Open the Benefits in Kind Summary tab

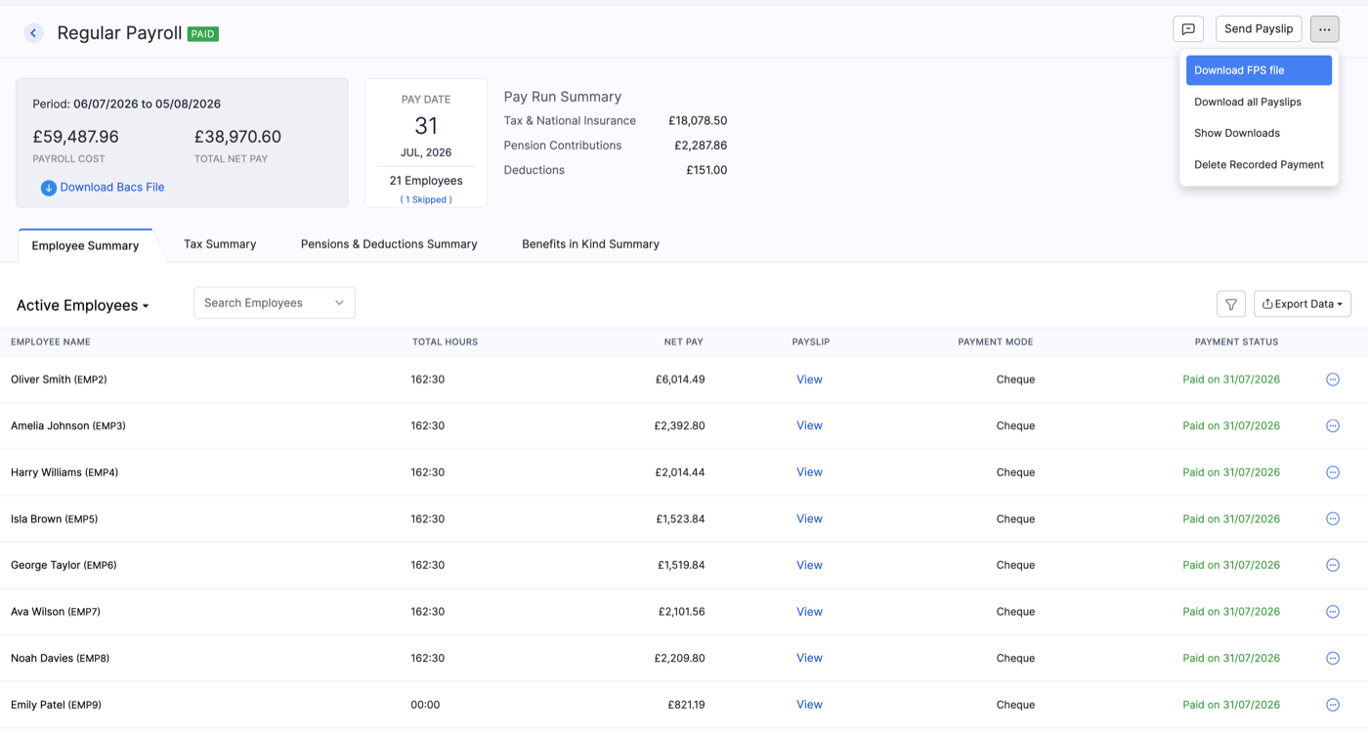pos(590,244)
